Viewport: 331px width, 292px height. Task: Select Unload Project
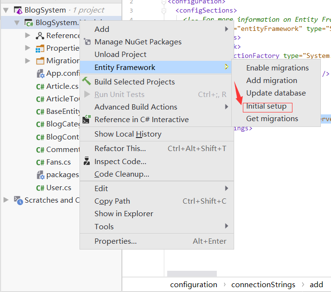click(x=157, y=55)
